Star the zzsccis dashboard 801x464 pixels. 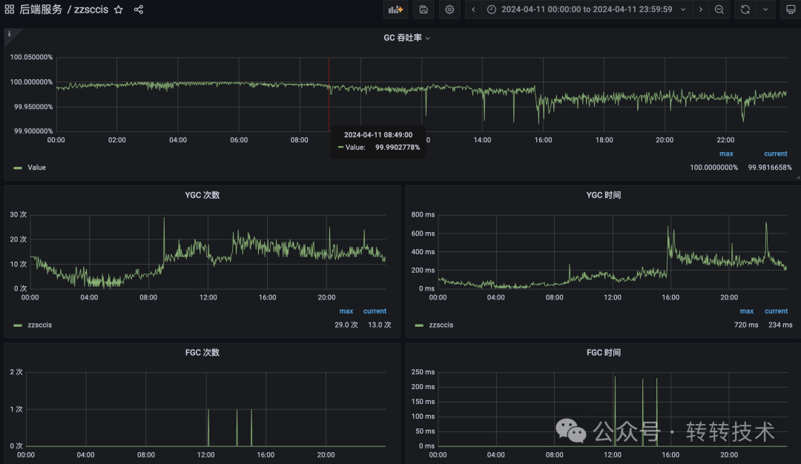click(119, 10)
